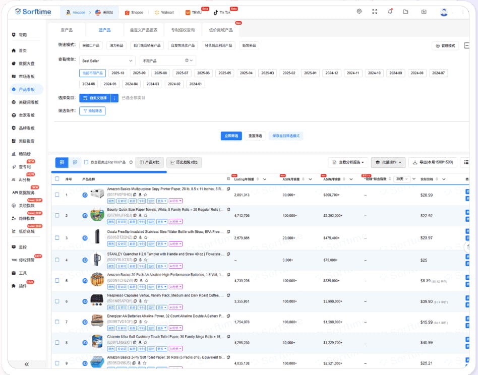
Task: Expand the 批量操作 batch operations dropdown
Action: point(388,162)
